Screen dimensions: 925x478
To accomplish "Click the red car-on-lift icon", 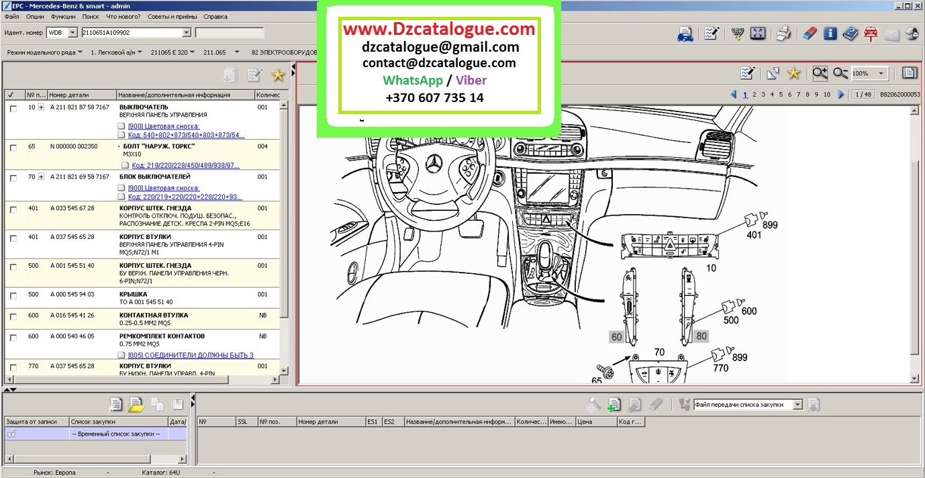I will tap(871, 34).
